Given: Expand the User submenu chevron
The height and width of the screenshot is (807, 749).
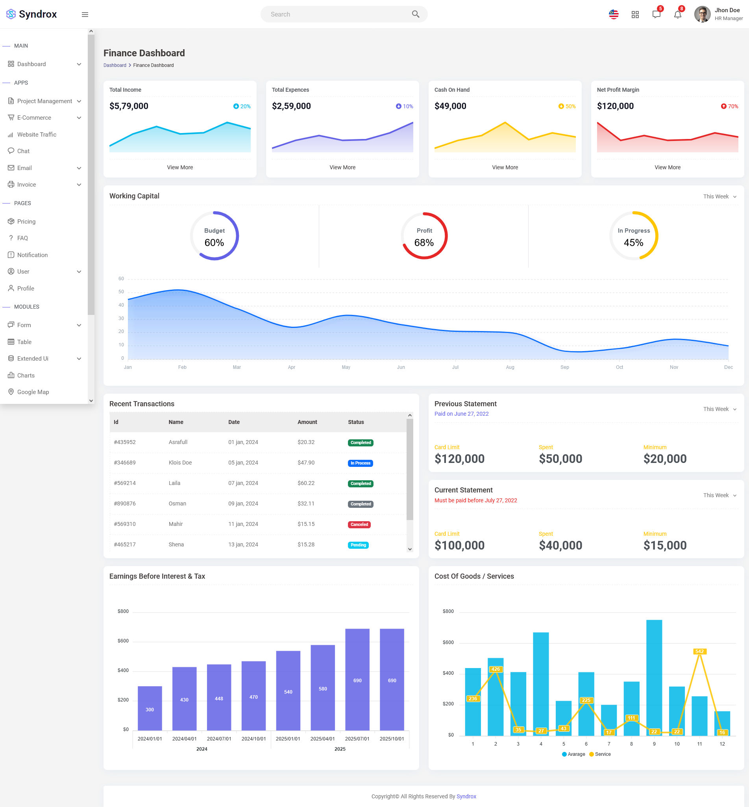Looking at the screenshot, I should pyautogui.click(x=79, y=272).
